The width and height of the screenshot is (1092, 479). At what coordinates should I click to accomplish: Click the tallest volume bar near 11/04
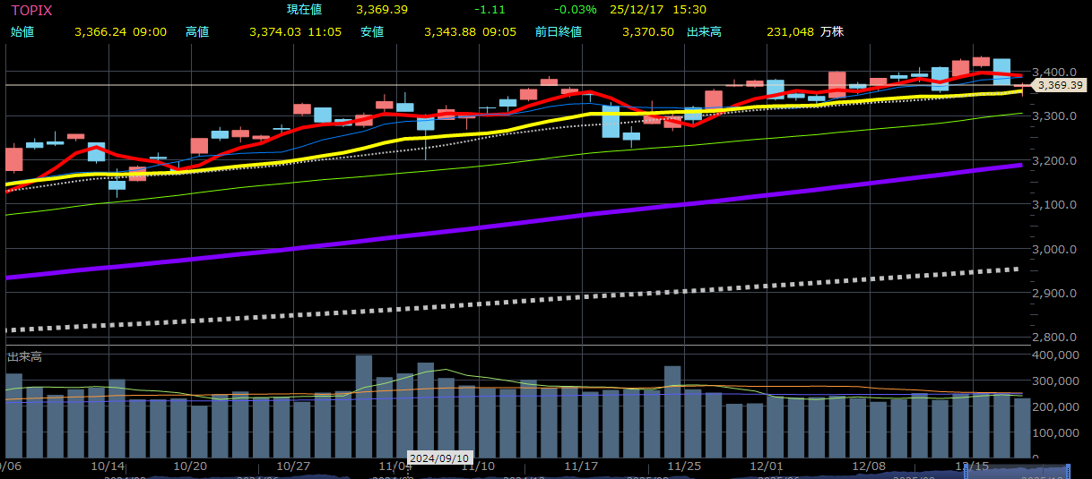[363, 406]
